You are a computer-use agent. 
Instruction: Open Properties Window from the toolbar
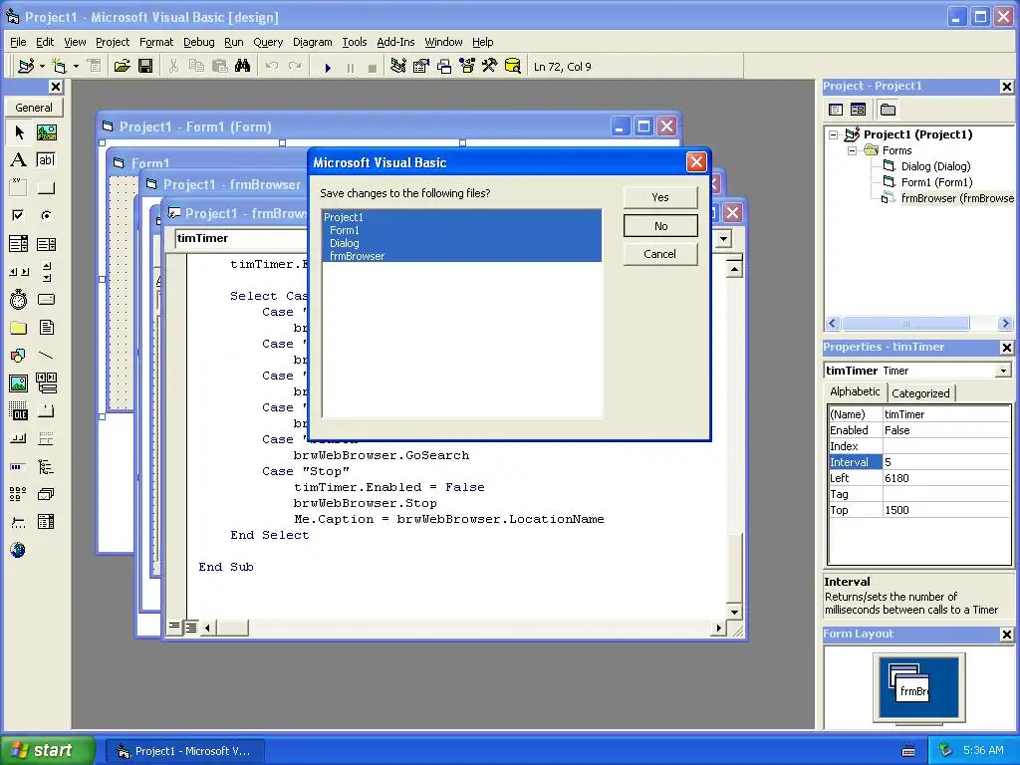click(421, 67)
